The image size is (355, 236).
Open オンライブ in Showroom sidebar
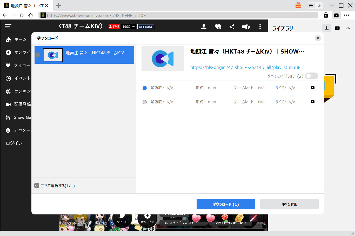click(18, 52)
